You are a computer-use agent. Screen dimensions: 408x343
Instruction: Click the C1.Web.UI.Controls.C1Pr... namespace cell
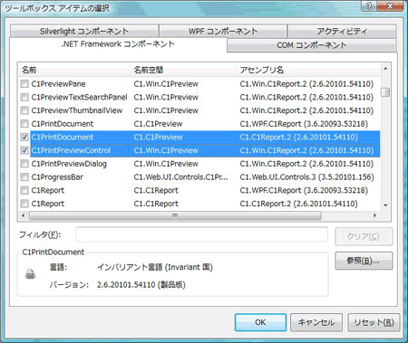tap(180, 176)
